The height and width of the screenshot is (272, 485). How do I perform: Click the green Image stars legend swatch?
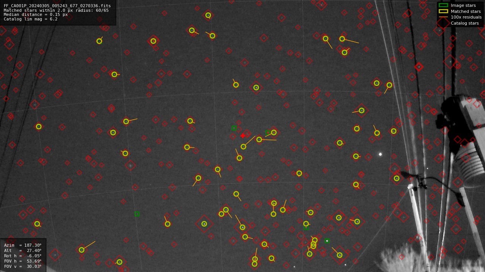(443, 5)
